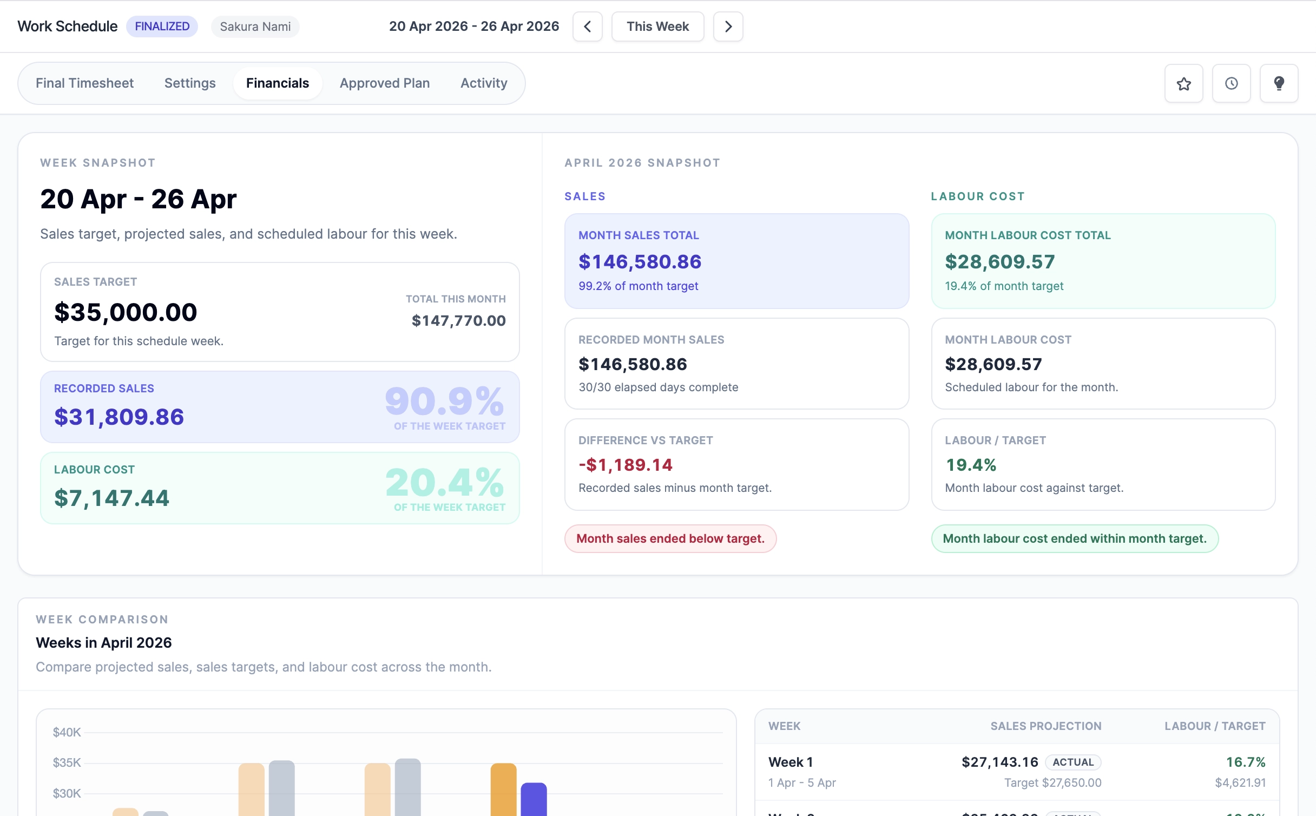
Task: Go to next week using right chevron
Action: point(728,27)
